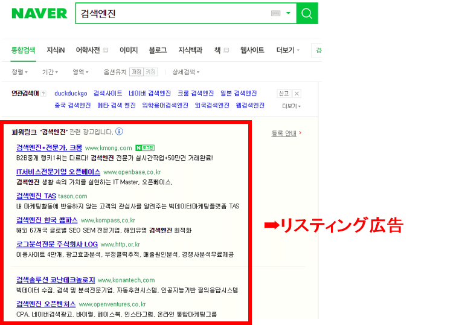
Task: Expand the 더보기 tab menu
Action: coord(287,50)
